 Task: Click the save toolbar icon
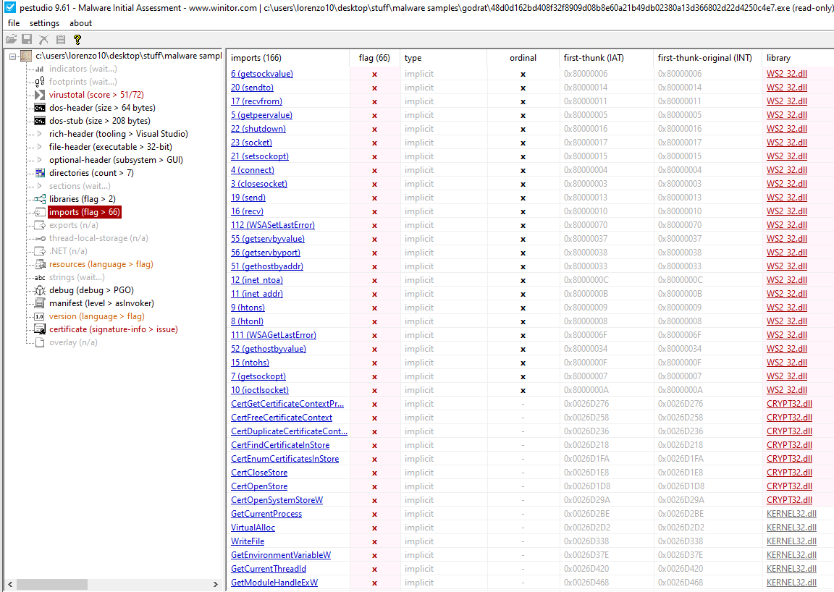click(27, 39)
